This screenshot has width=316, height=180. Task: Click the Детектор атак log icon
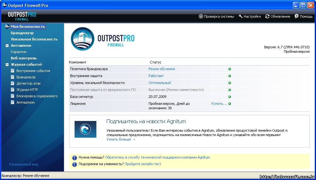(x=13, y=83)
